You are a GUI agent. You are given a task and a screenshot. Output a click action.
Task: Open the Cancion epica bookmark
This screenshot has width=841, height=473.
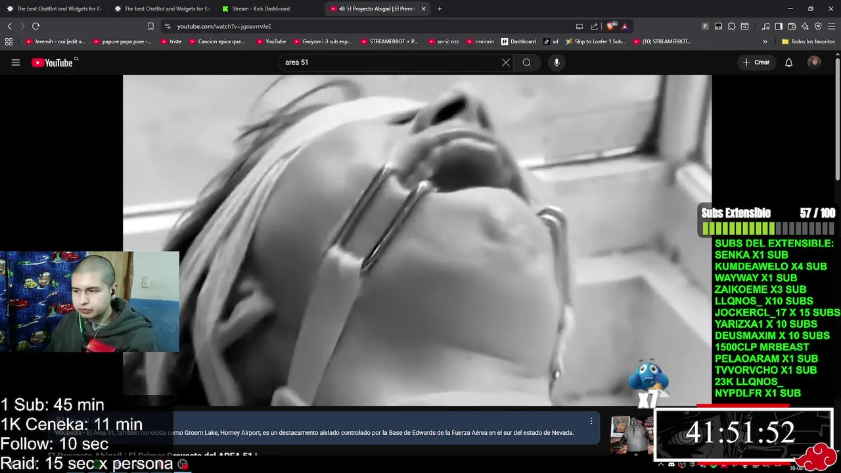217,41
